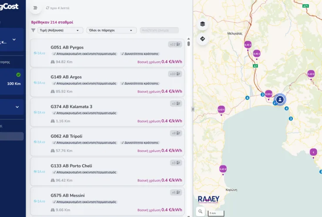322x217 pixels.
Task: Click the filter funnel icon
Action: (33, 30)
